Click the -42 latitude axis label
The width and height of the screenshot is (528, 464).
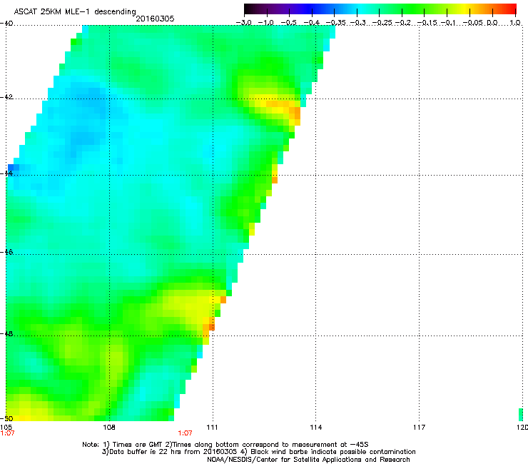6,97
